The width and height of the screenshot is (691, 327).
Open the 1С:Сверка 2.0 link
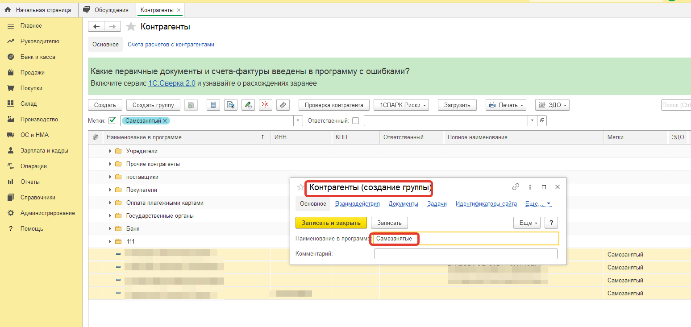[171, 83]
